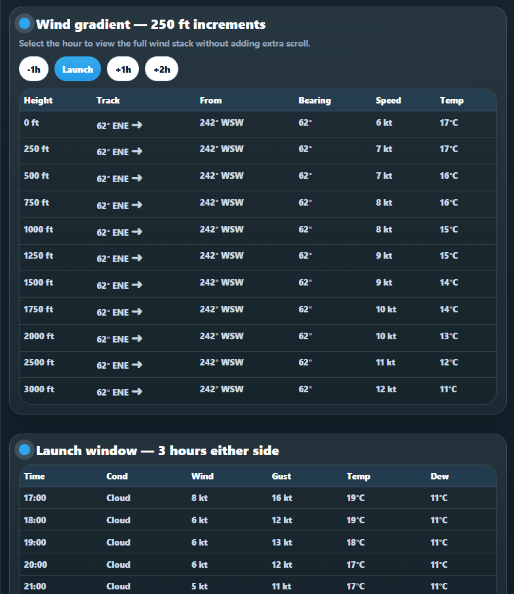Click the track arrow in 500 ft row
514x594 pixels.
point(137,177)
